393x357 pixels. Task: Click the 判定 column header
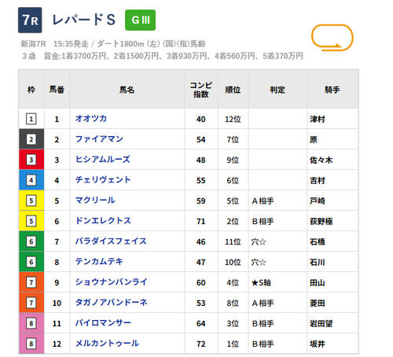277,90
